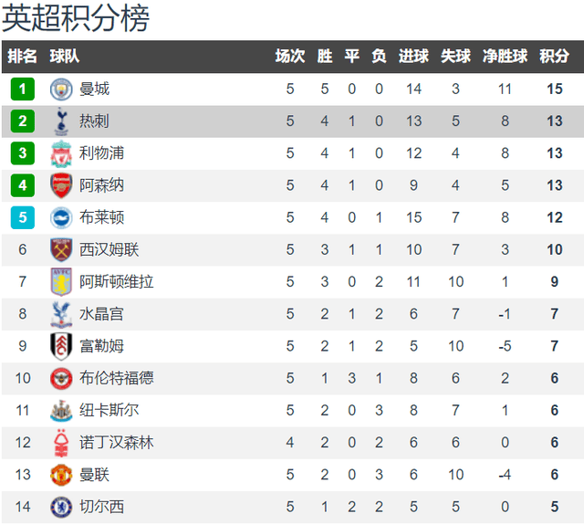Click the Brighton seagull crest
The width and height of the screenshot is (584, 525).
(x=61, y=217)
